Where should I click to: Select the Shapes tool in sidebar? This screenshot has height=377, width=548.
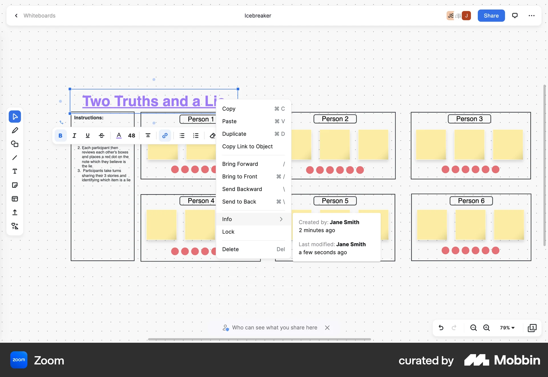tap(15, 144)
